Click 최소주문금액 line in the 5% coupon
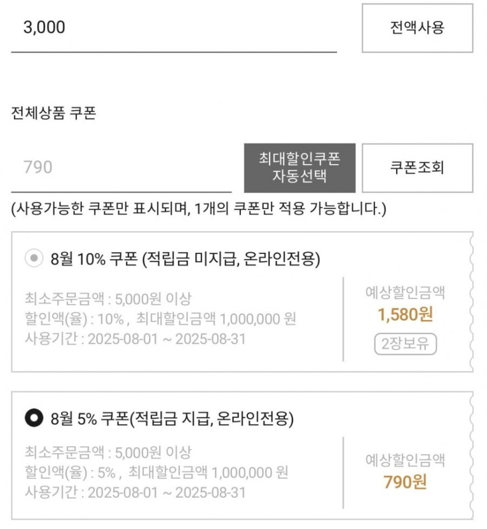 click(x=108, y=453)
